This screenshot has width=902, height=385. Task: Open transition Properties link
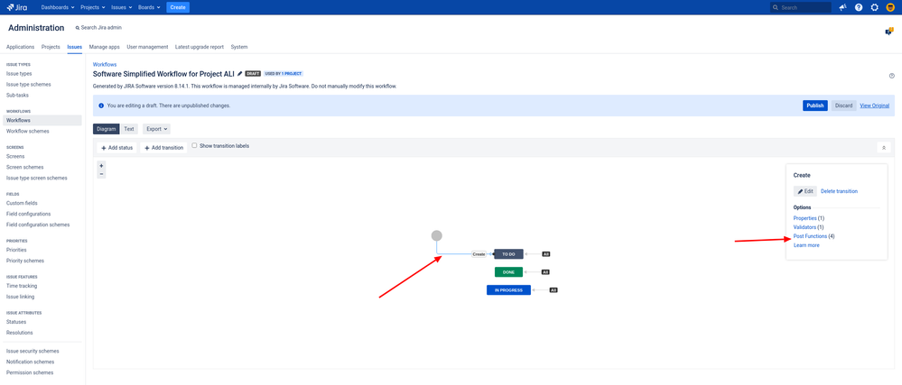804,218
